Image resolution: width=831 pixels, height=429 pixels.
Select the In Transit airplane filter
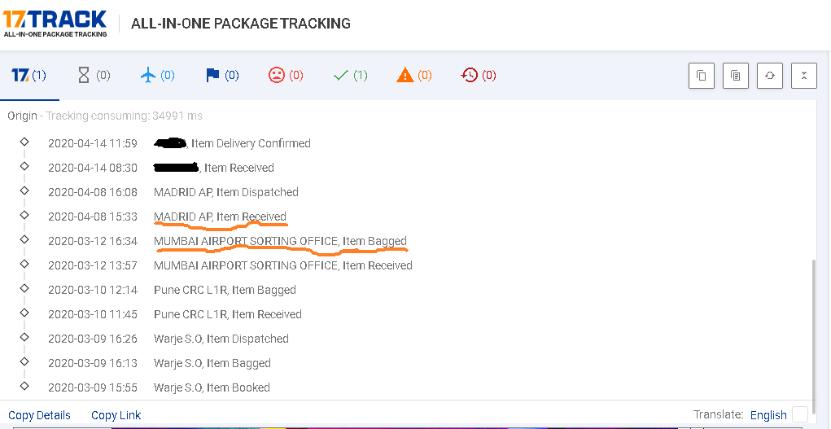pyautogui.click(x=157, y=76)
